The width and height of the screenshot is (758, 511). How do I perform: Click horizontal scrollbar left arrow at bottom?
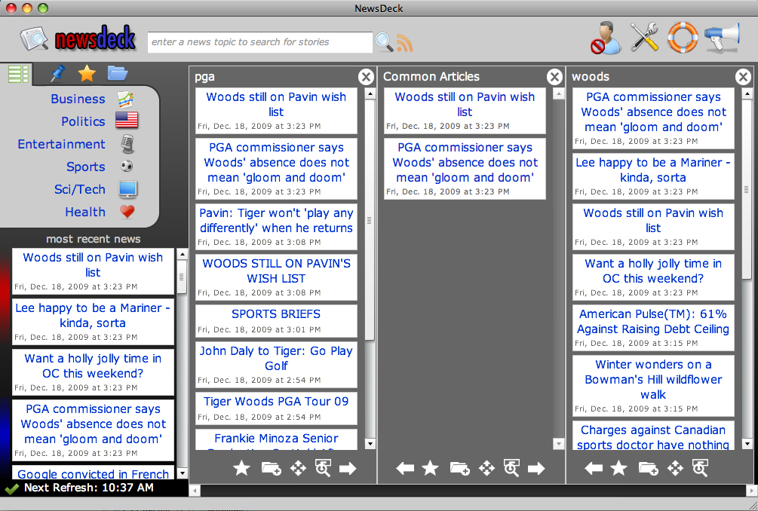click(195, 491)
